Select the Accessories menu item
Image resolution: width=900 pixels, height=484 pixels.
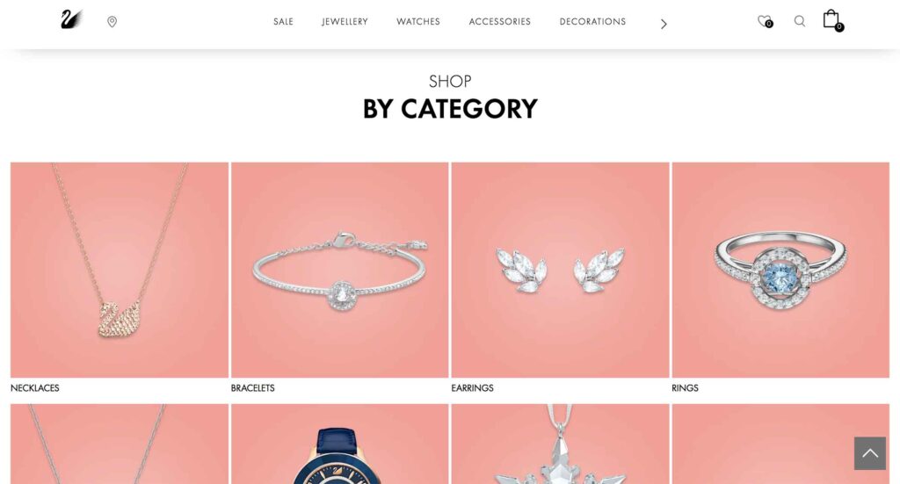tap(500, 22)
